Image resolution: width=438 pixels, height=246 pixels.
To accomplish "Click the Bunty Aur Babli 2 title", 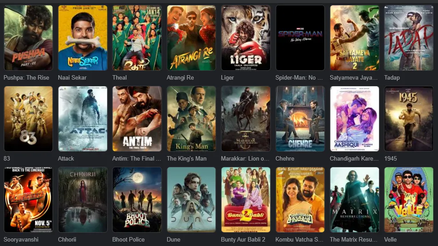I will click(243, 240).
